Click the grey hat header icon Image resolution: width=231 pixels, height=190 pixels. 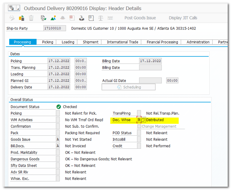tap(63, 18)
